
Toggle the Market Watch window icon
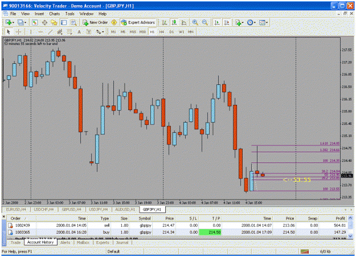[35, 22]
